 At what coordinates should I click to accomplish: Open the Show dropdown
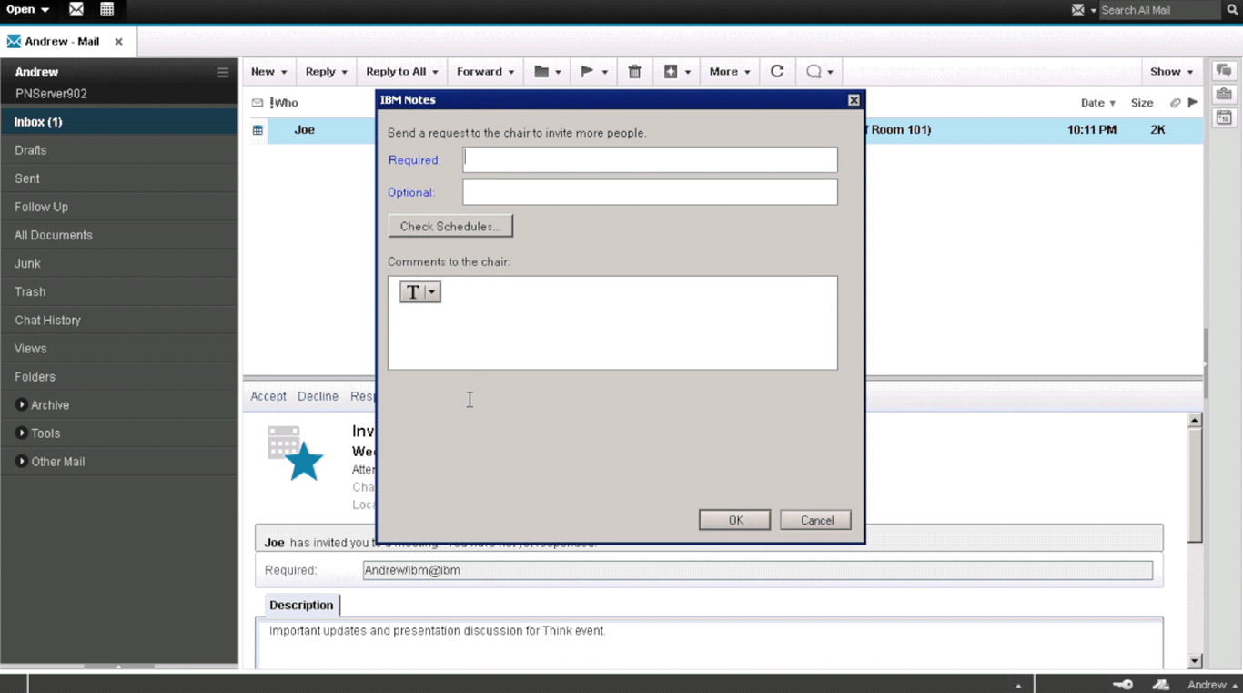(x=1171, y=72)
